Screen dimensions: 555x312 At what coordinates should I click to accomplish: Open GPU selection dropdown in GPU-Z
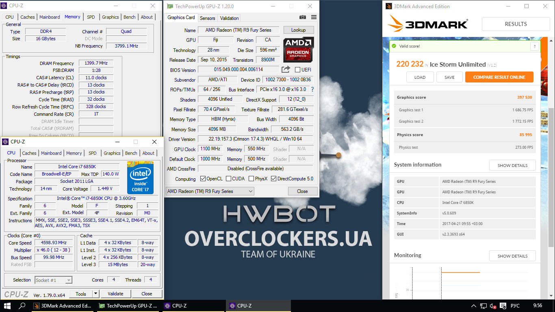pyautogui.click(x=210, y=191)
